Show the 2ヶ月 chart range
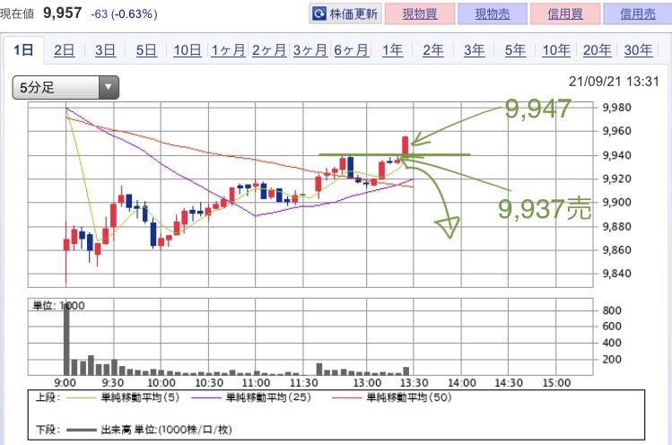The height and width of the screenshot is (445, 672). 269,50
